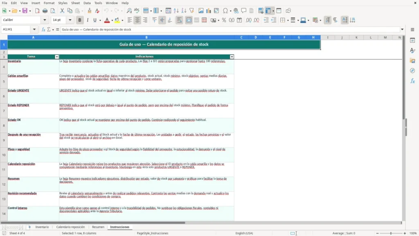This screenshot has height=236, width=419.
Task: Click the Clone Formatting paintbrush icon
Action: (x=90, y=11)
